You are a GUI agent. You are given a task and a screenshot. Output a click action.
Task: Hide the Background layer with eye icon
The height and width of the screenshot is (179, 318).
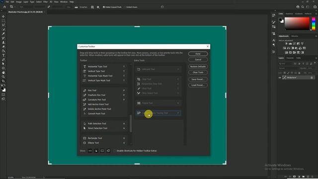tap(280, 78)
